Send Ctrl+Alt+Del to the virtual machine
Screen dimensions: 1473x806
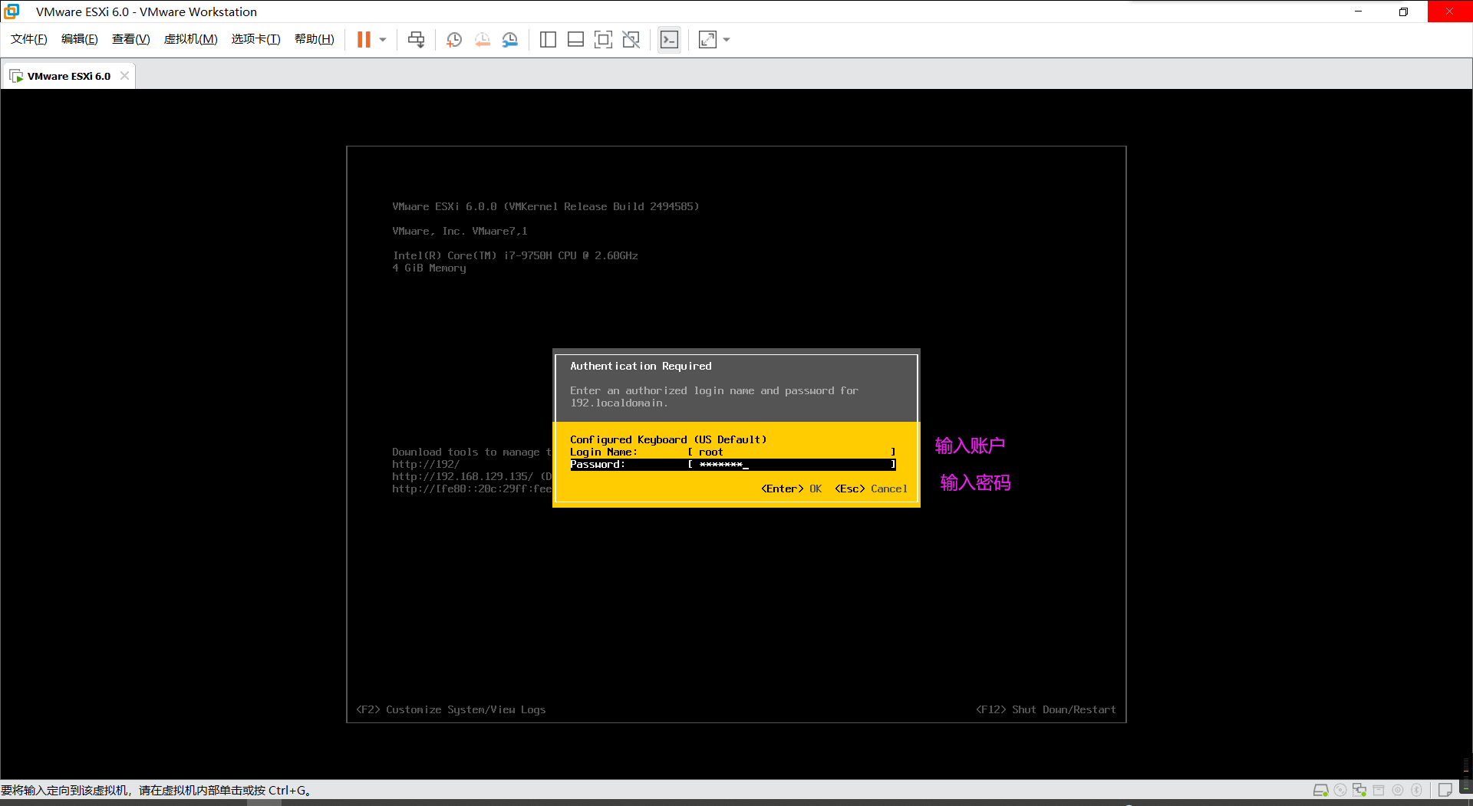(x=416, y=40)
